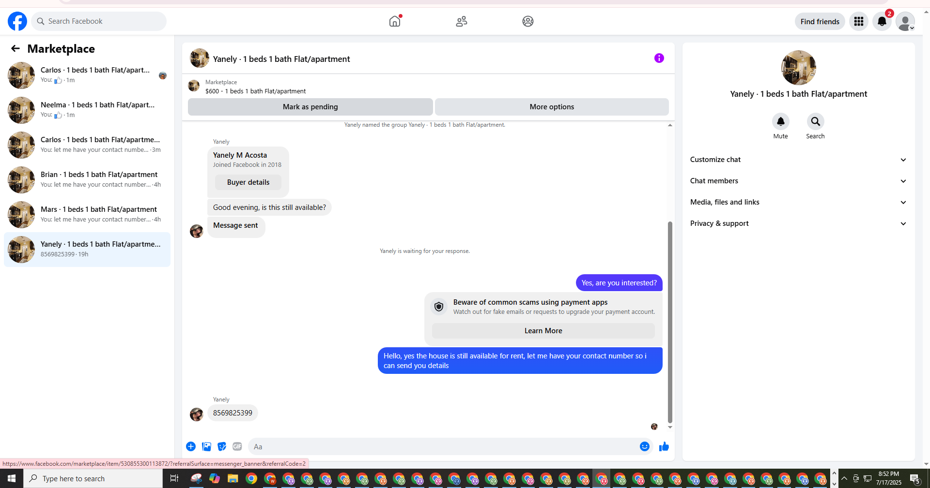Open the Mars conversation
The height and width of the screenshot is (488, 930).
point(87,215)
